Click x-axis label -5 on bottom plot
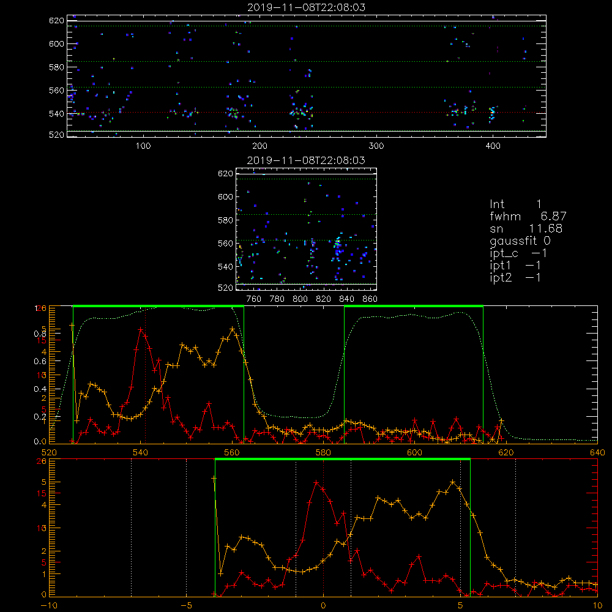 (186, 606)
